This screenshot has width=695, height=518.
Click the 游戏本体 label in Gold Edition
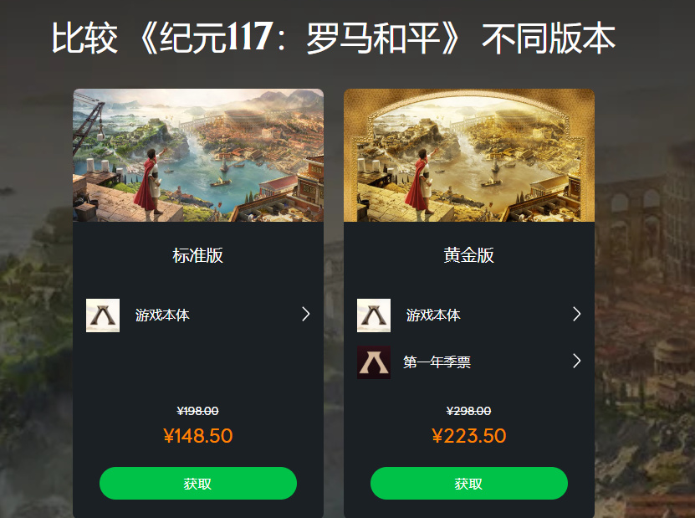(x=433, y=315)
